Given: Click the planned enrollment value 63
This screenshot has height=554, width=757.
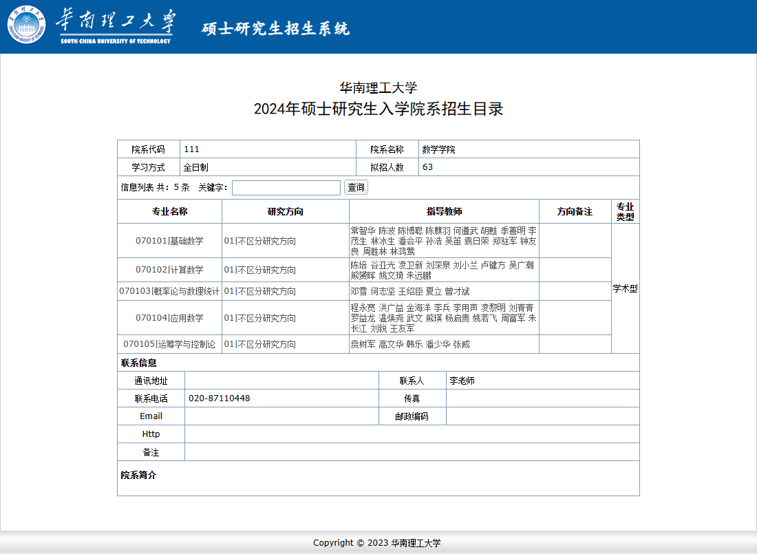Looking at the screenshot, I should [428, 167].
